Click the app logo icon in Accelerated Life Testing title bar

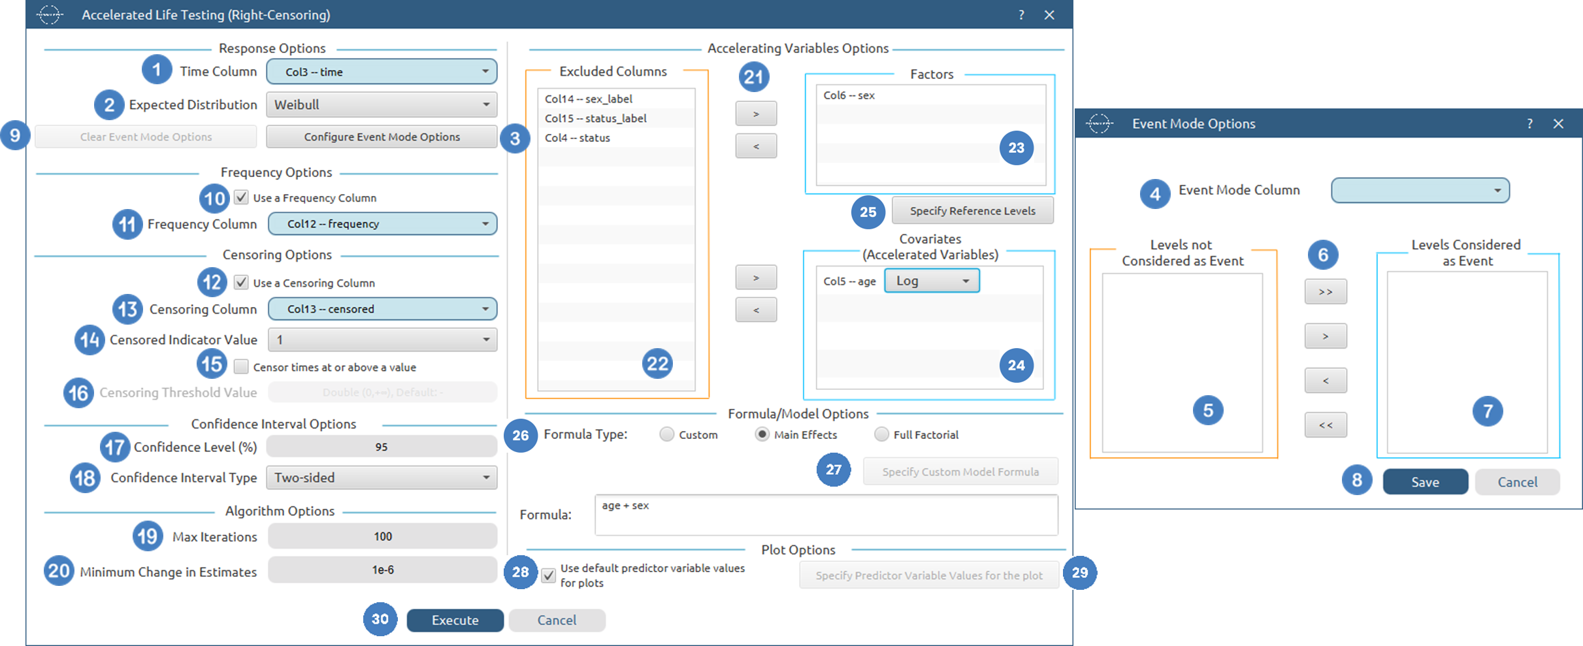pyautogui.click(x=50, y=14)
